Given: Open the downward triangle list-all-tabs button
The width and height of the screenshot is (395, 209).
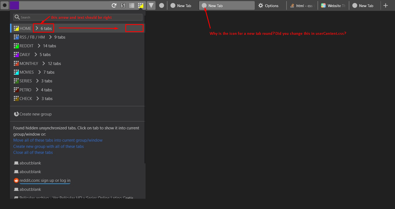Looking at the screenshot, I should [151, 5].
